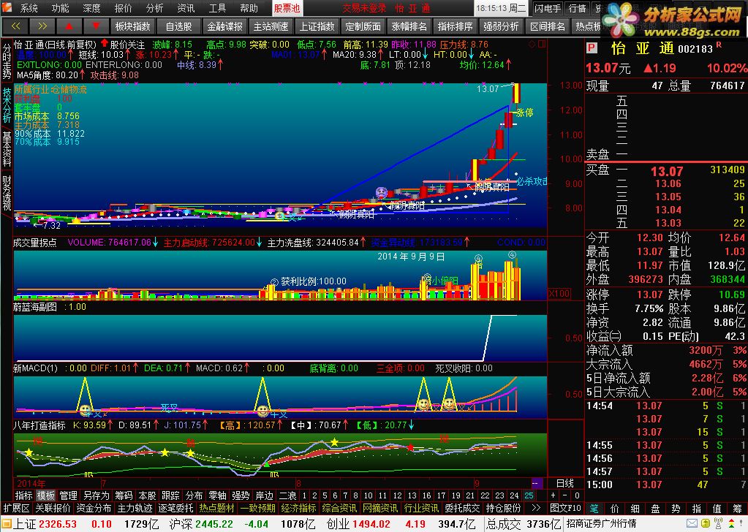
Task: Go to previous page with the double-left arrow
Action: click(16, 26)
